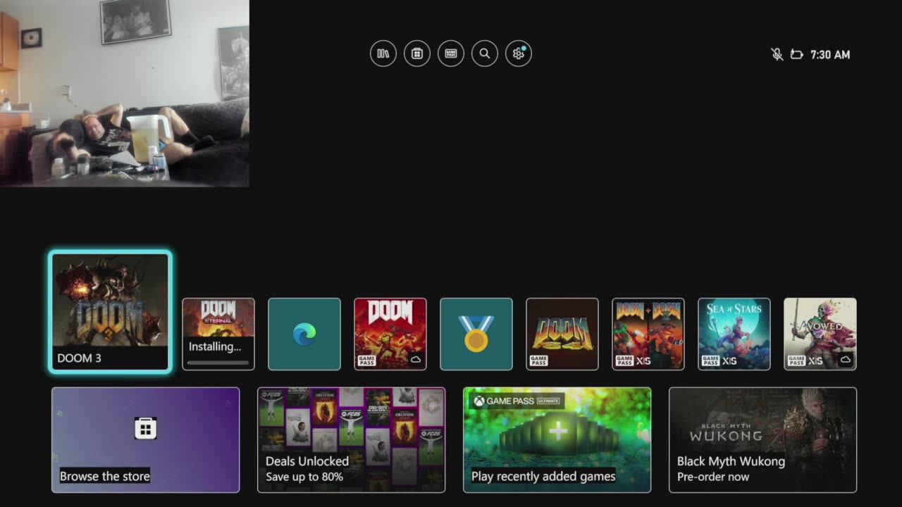The width and height of the screenshot is (902, 507).
Task: Click the Installing... status text
Action: [x=215, y=346]
